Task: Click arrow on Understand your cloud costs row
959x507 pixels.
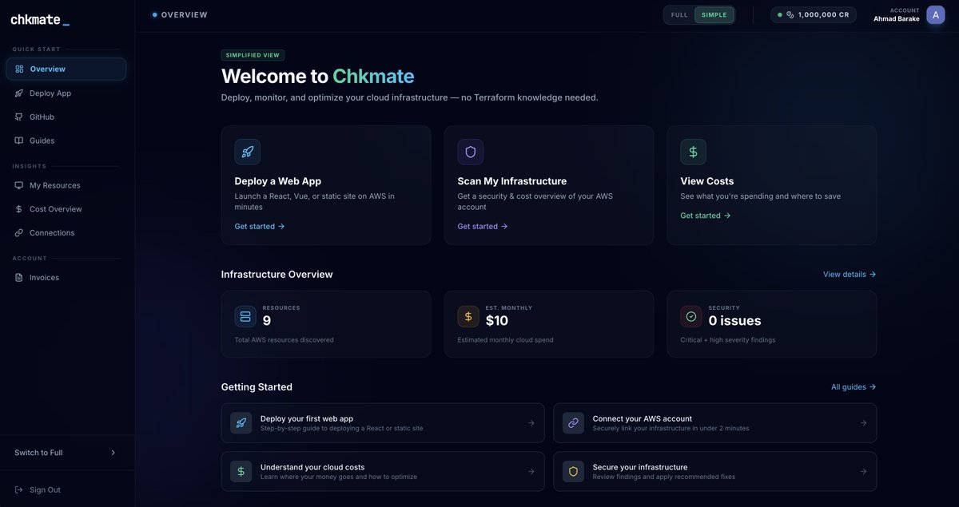Action: 531,471
